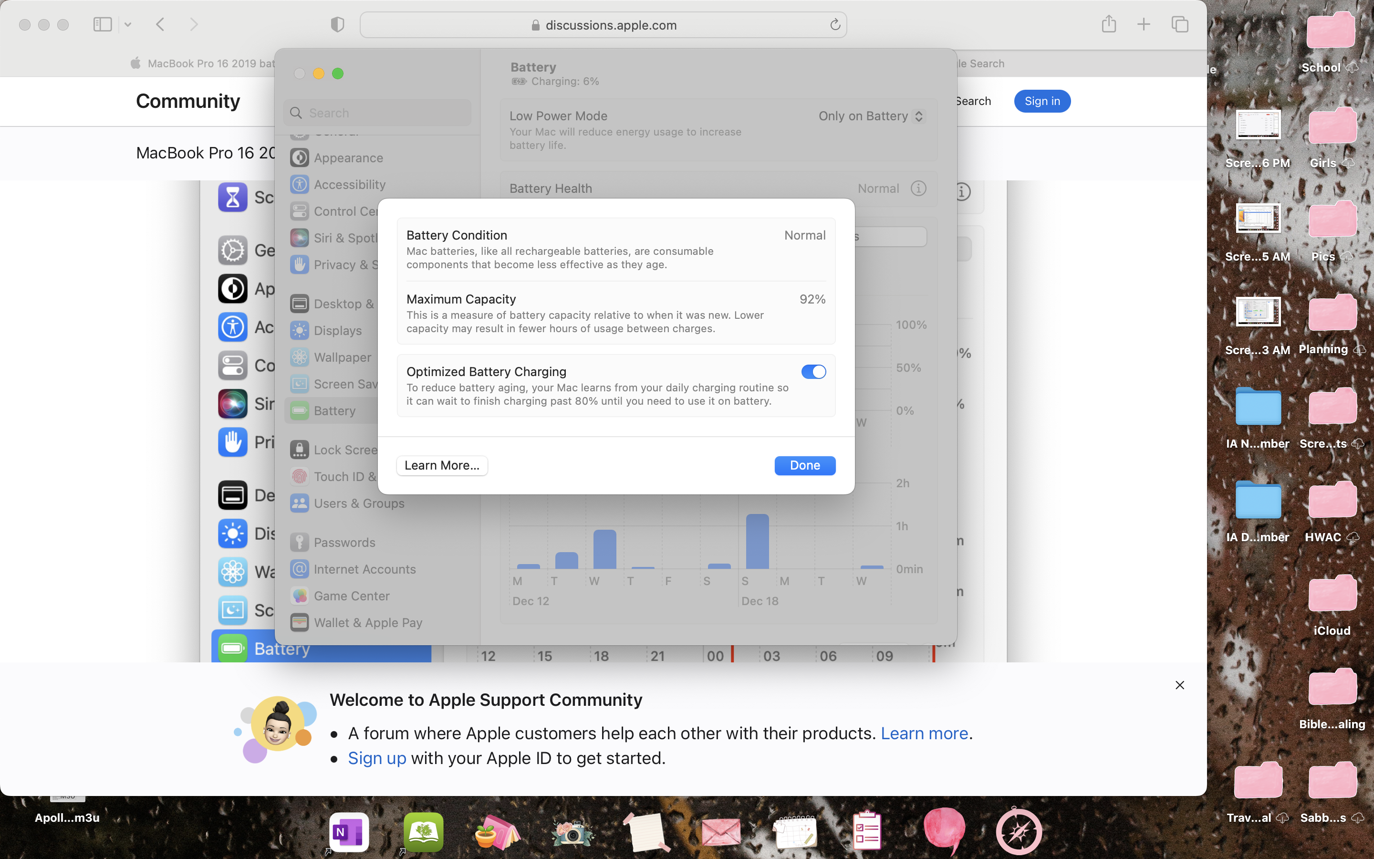Toggle Optimized Battery Charging switch
The height and width of the screenshot is (859, 1374).
(x=813, y=372)
